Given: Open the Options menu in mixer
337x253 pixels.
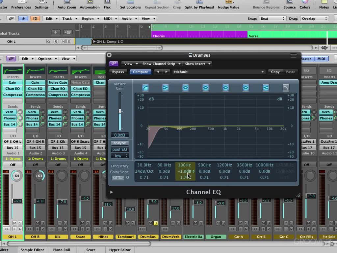Looking at the screenshot, I should coord(47,59).
